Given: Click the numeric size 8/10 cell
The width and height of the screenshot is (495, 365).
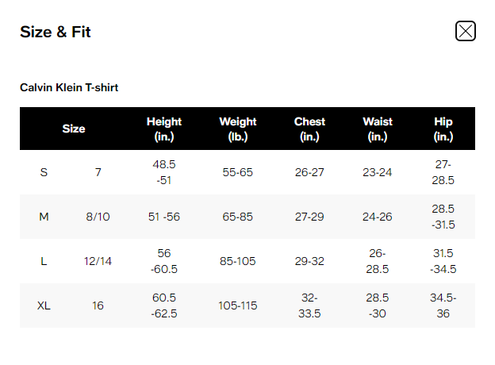Looking at the screenshot, I should [x=98, y=217].
